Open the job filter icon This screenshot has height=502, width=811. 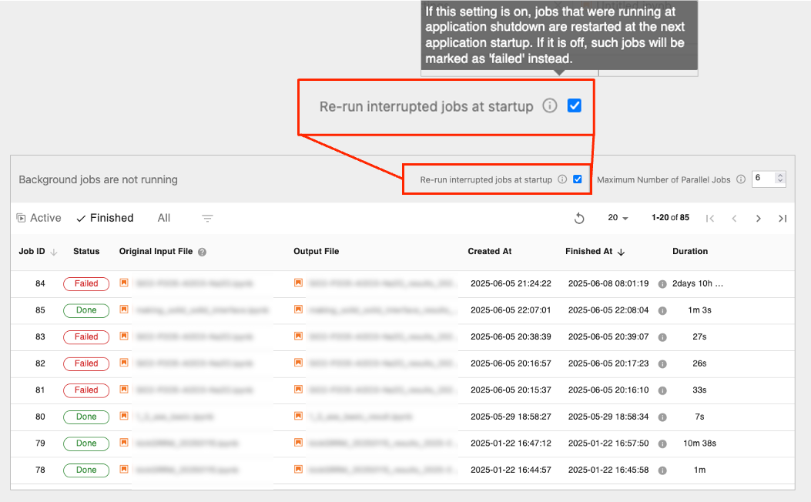pyautogui.click(x=207, y=219)
